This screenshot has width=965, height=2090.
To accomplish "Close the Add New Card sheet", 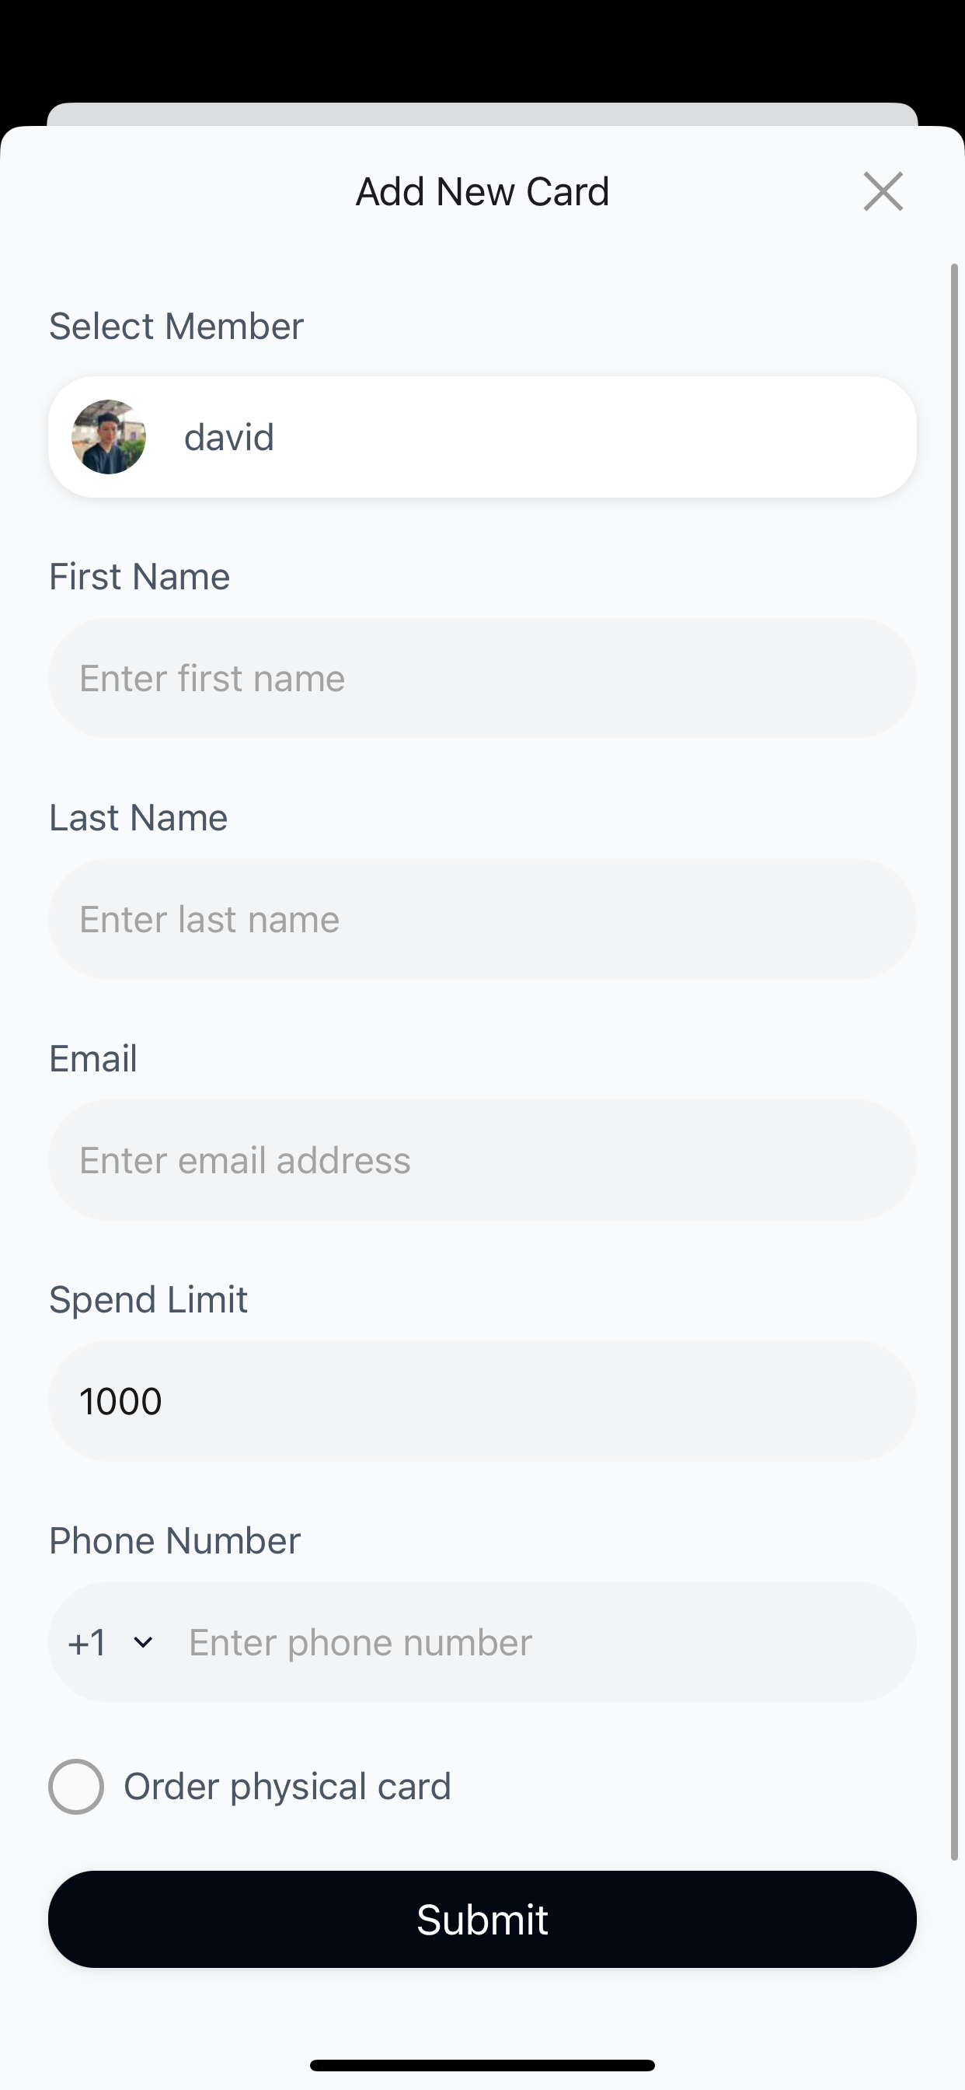I will point(883,191).
